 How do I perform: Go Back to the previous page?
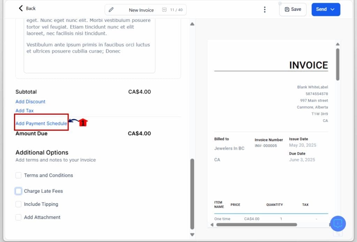click(27, 8)
